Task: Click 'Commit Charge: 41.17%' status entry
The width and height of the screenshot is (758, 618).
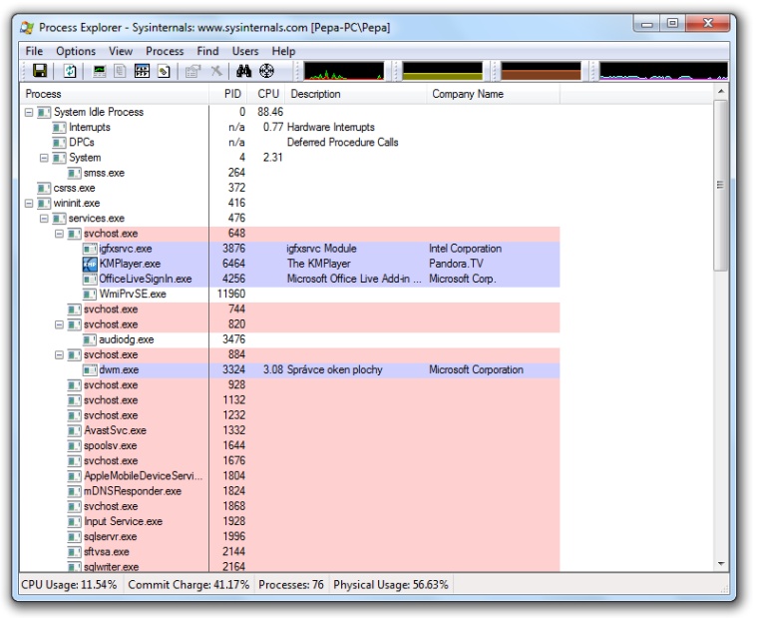Action: [x=189, y=585]
